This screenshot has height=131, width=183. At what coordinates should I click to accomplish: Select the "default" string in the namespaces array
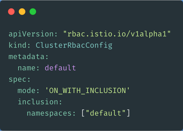pos(105,113)
